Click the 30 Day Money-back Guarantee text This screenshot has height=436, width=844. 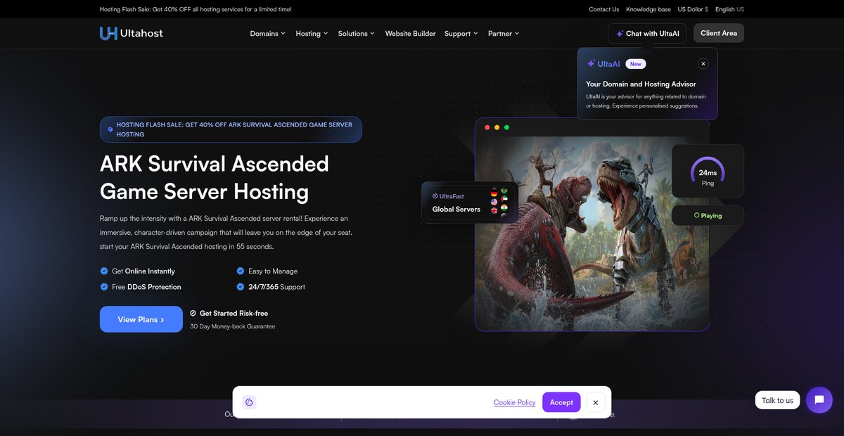point(233,326)
